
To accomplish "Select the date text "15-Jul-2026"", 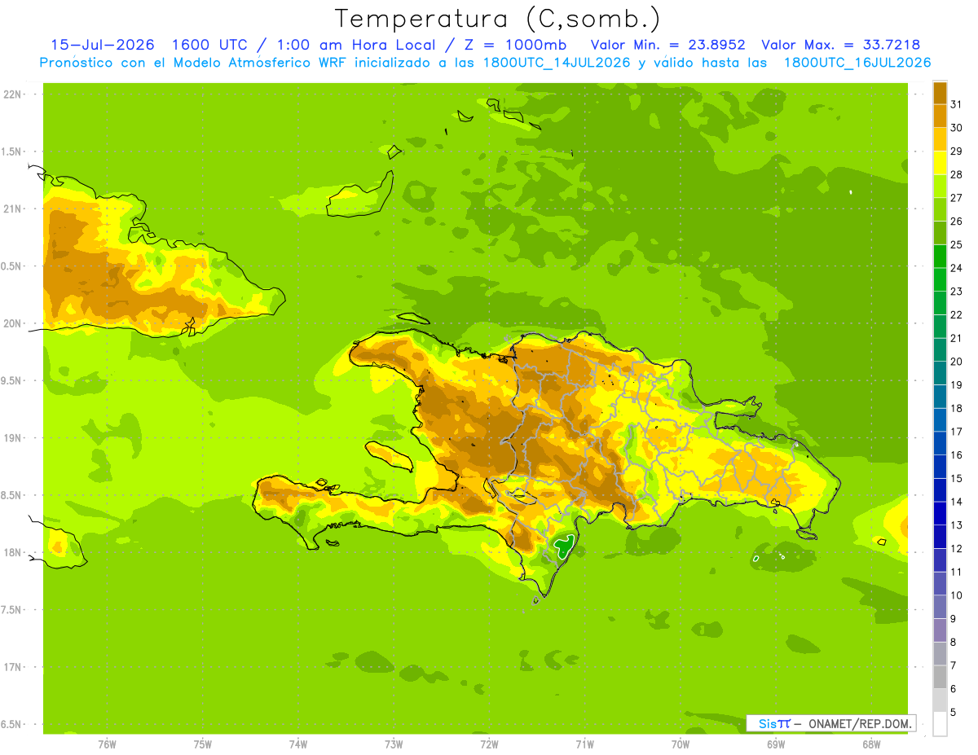I will [103, 45].
